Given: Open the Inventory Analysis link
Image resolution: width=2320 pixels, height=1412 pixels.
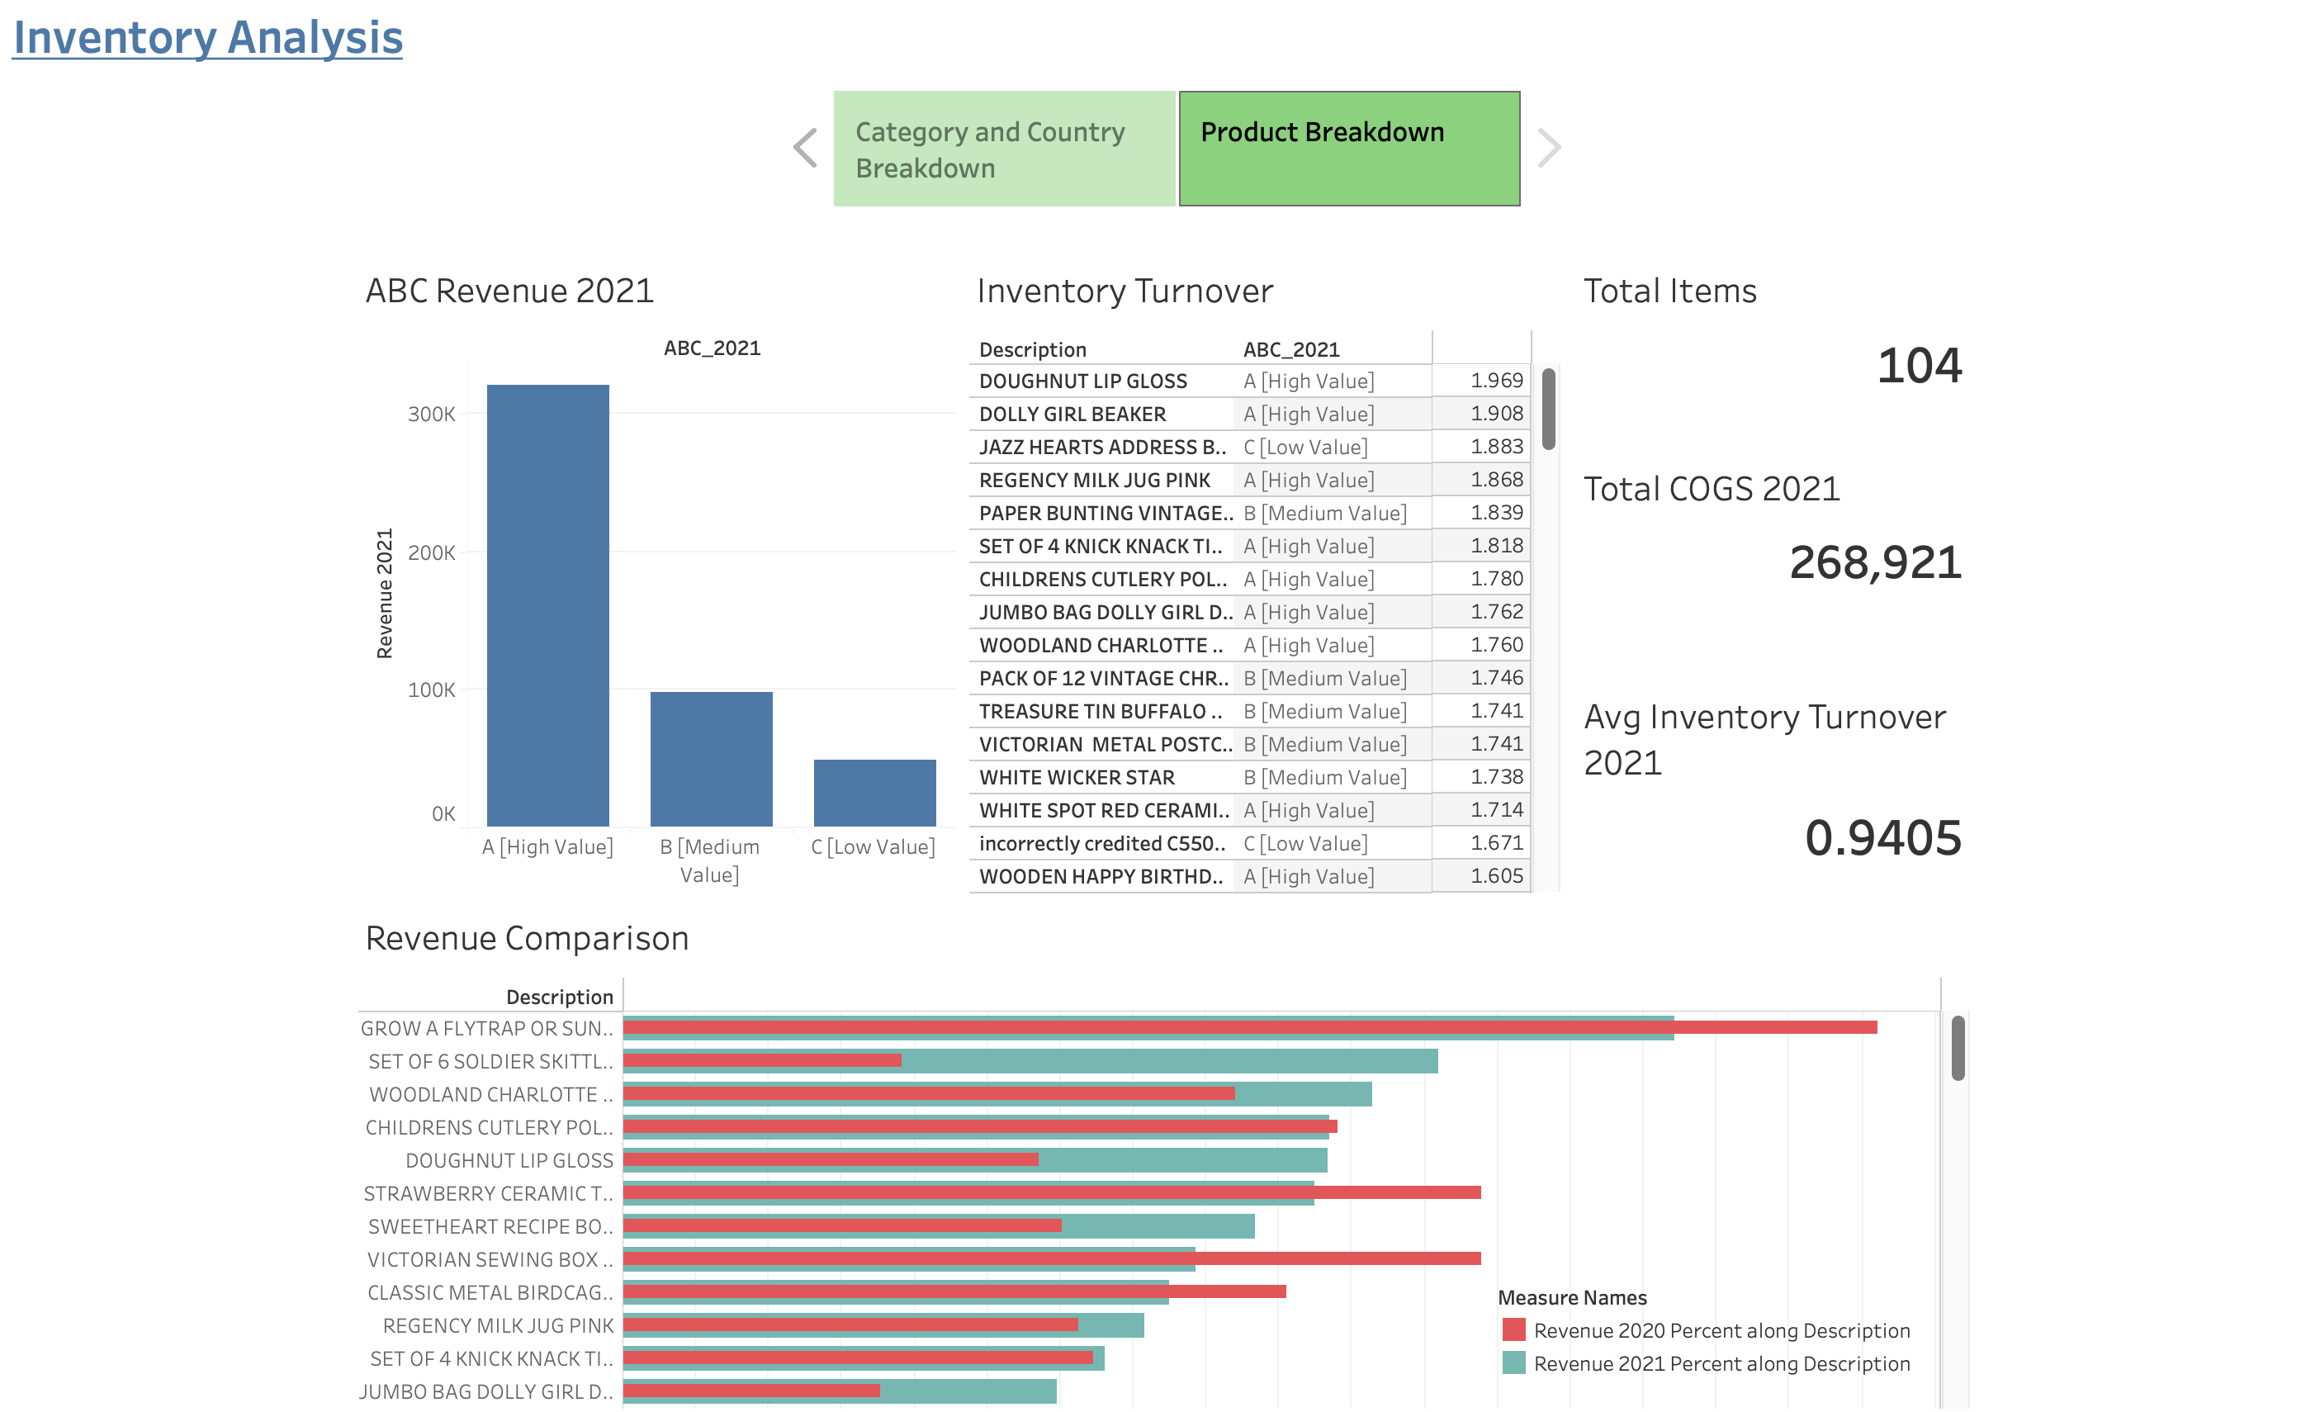Looking at the screenshot, I should click(x=207, y=38).
